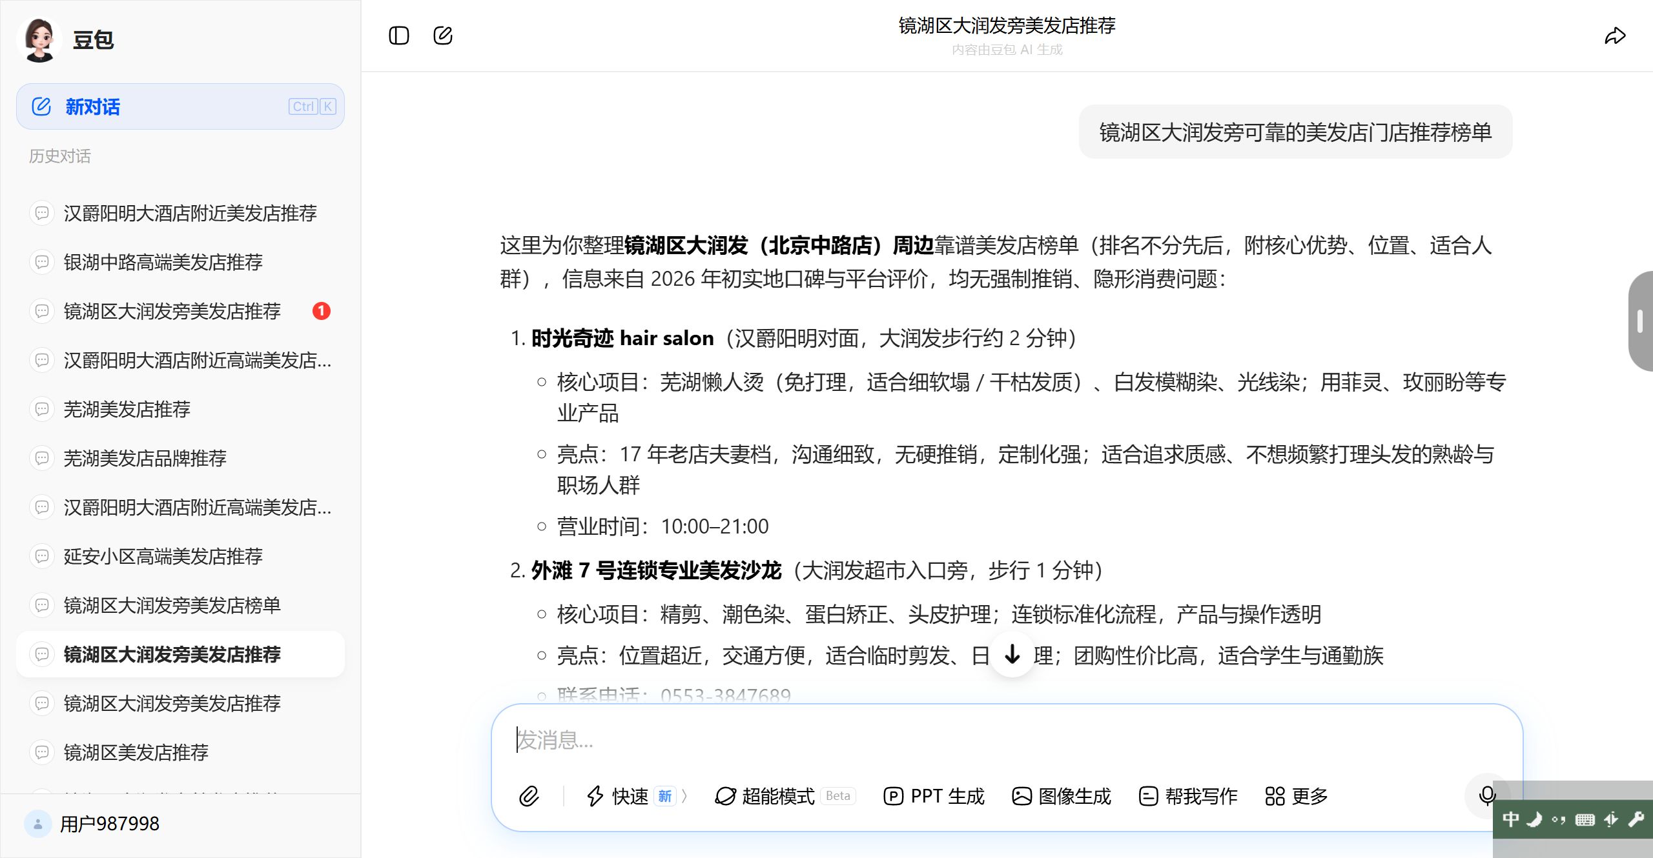Click the 豆包 avatar image
The width and height of the screenshot is (1653, 858).
tap(39, 39)
